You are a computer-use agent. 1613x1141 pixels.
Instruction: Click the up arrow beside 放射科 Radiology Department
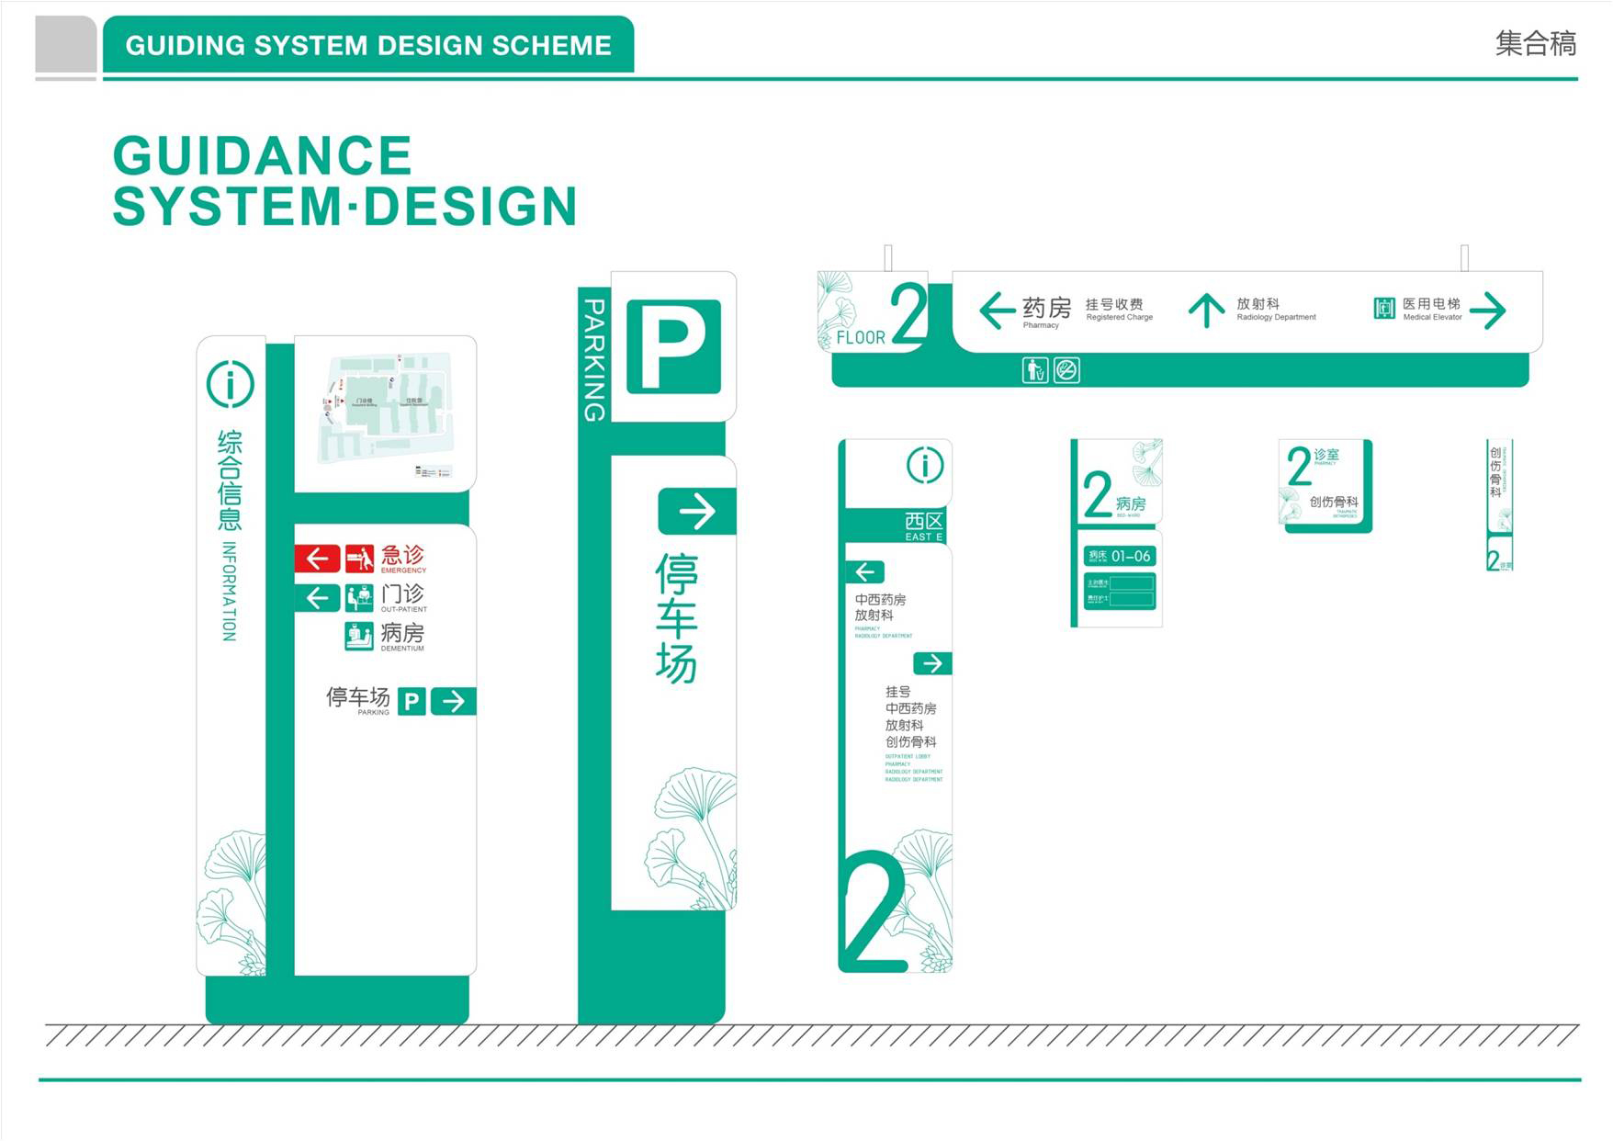click(1206, 311)
